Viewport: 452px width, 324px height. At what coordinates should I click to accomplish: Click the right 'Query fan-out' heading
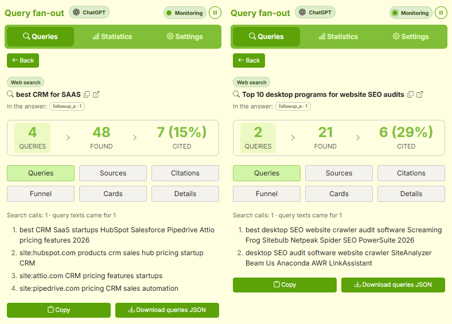coord(260,13)
